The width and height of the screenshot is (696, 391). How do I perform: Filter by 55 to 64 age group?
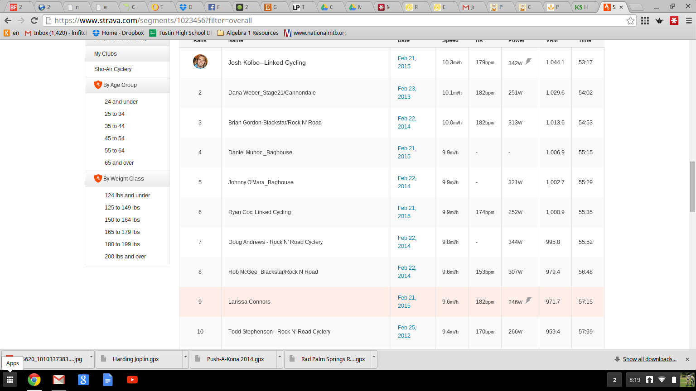115,151
